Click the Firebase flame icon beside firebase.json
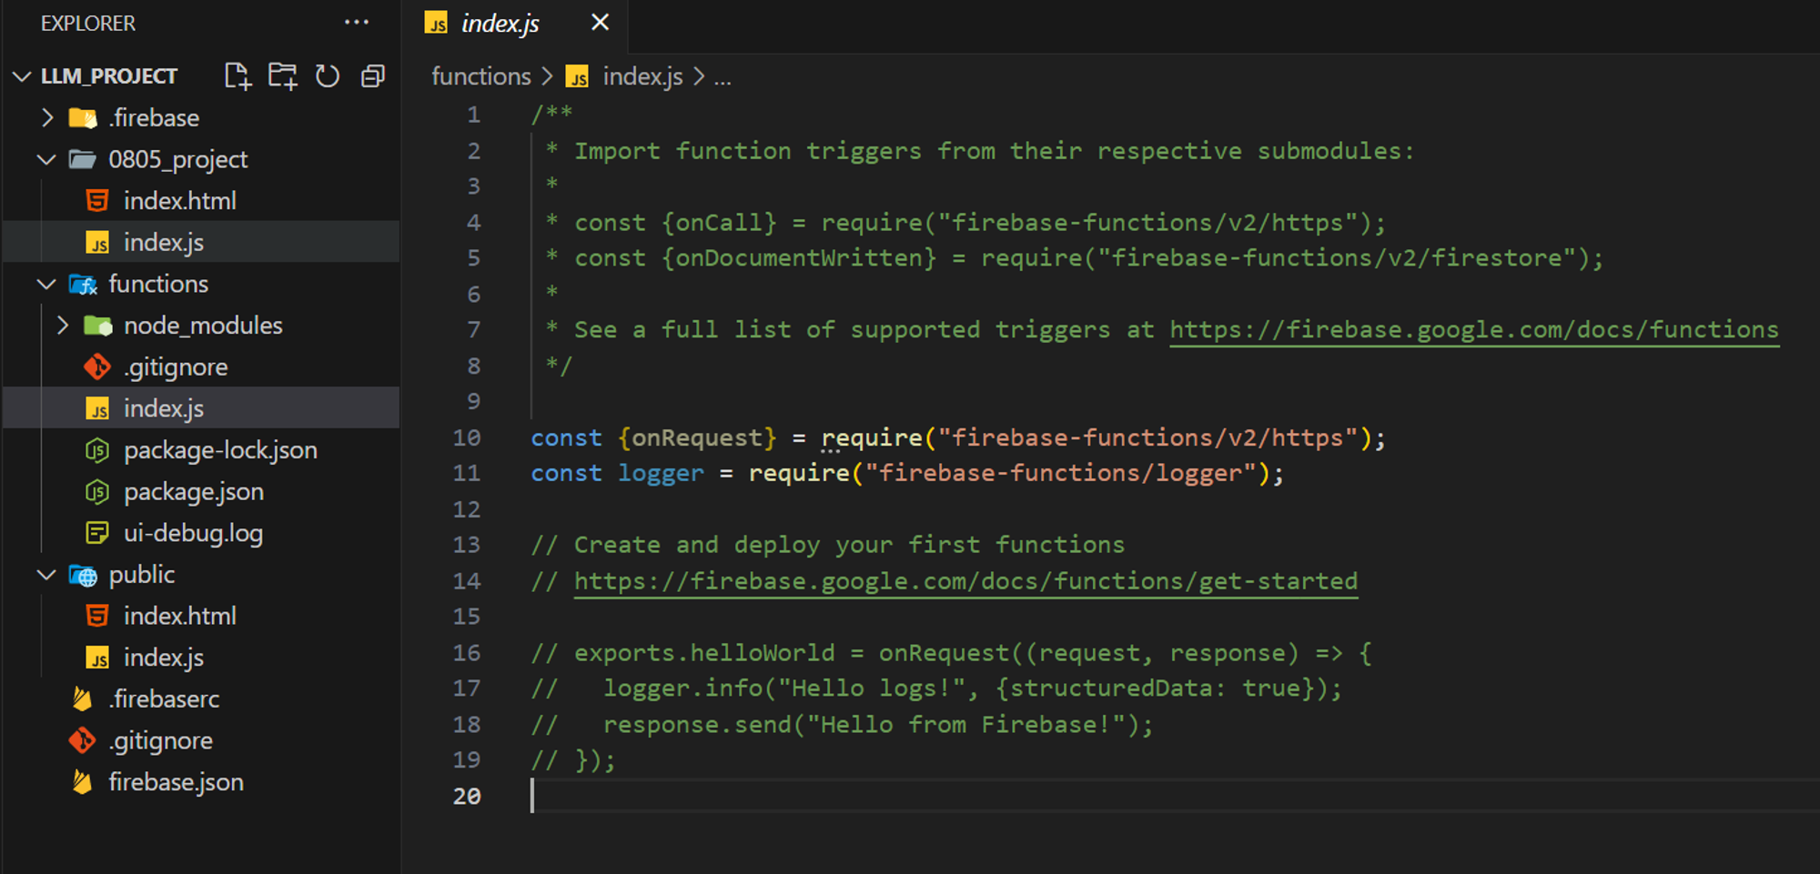 (82, 782)
